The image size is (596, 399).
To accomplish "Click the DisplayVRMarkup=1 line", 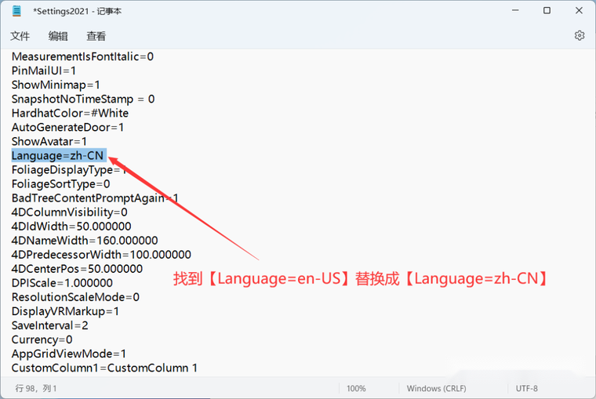I will tap(65, 311).
